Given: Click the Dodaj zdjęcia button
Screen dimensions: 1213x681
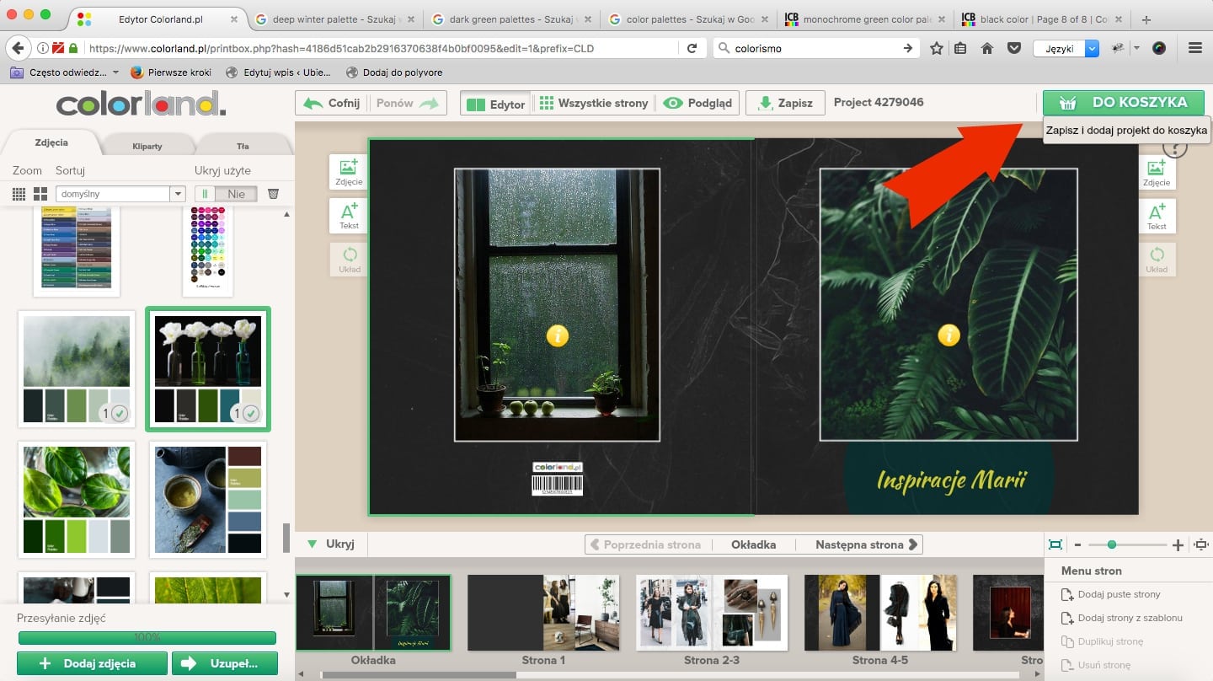Looking at the screenshot, I should click(92, 663).
